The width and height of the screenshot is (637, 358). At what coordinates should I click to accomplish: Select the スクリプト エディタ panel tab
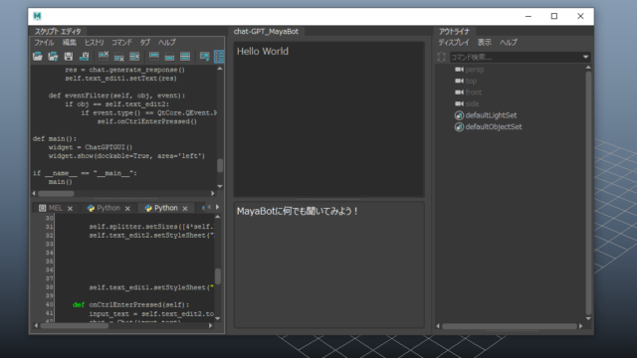[58, 31]
